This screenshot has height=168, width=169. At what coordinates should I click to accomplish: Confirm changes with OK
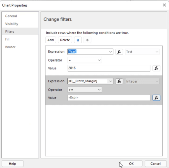131,164
